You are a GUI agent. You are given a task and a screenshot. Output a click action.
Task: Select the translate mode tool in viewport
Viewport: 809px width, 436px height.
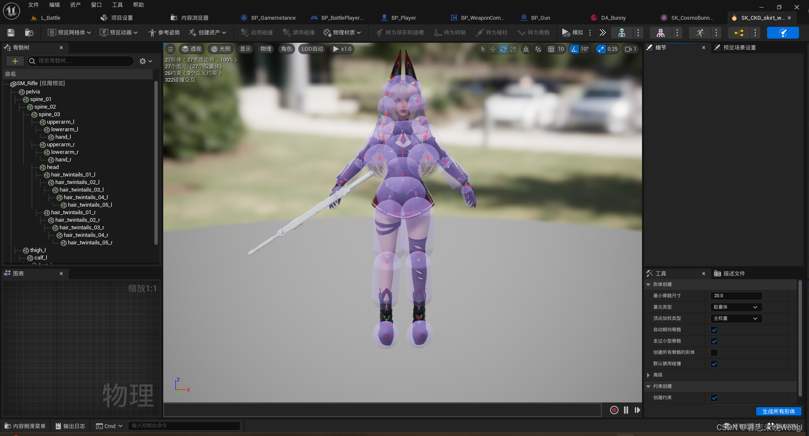[x=493, y=49]
